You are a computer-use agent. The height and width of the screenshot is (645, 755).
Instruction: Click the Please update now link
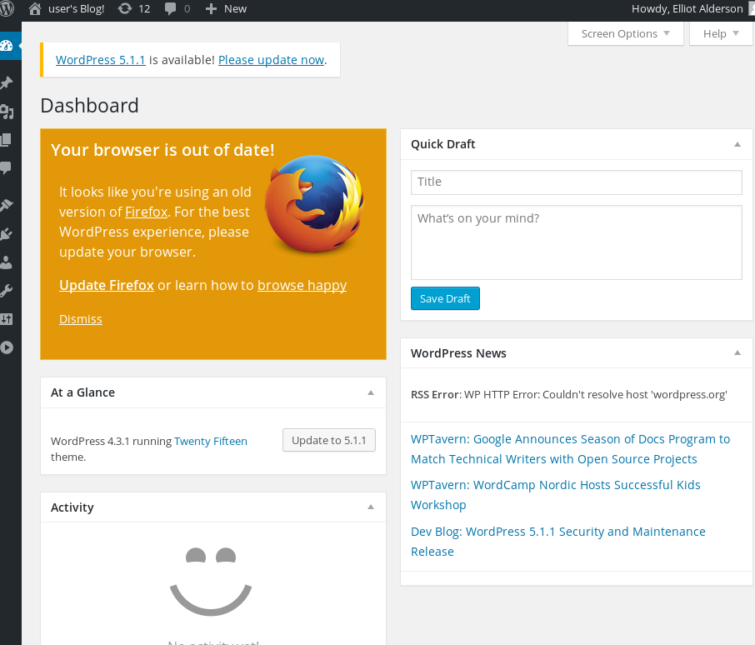point(271,60)
